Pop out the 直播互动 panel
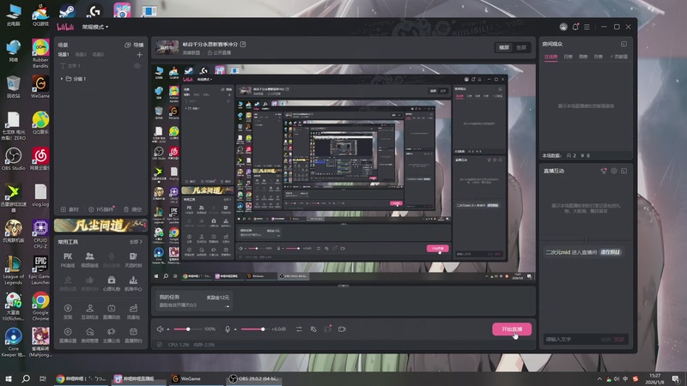The width and height of the screenshot is (687, 386). 624,171
